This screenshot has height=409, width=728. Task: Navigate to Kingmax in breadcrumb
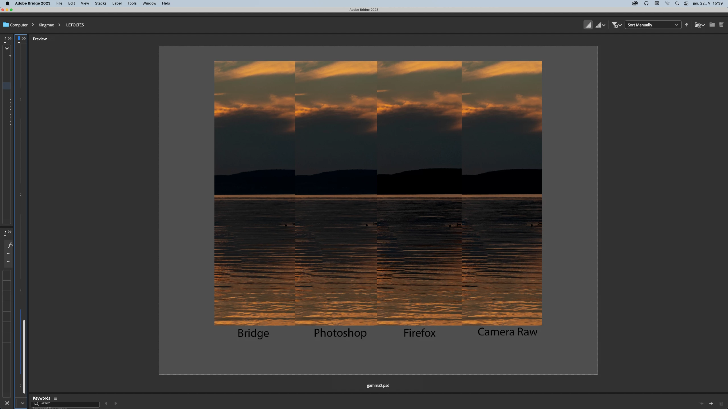pos(46,25)
